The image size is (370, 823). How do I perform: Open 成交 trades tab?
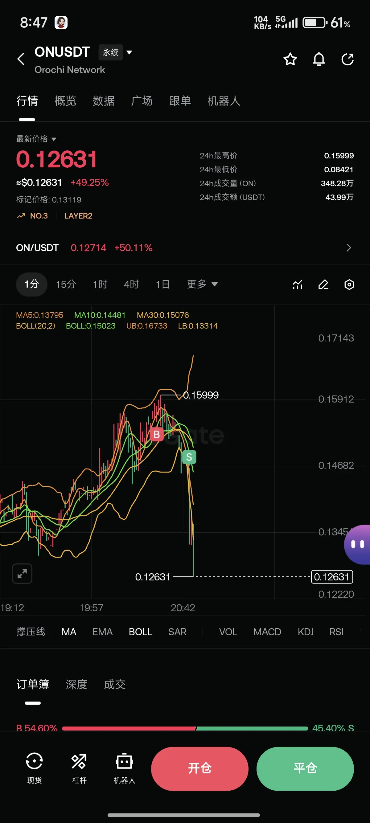(115, 684)
